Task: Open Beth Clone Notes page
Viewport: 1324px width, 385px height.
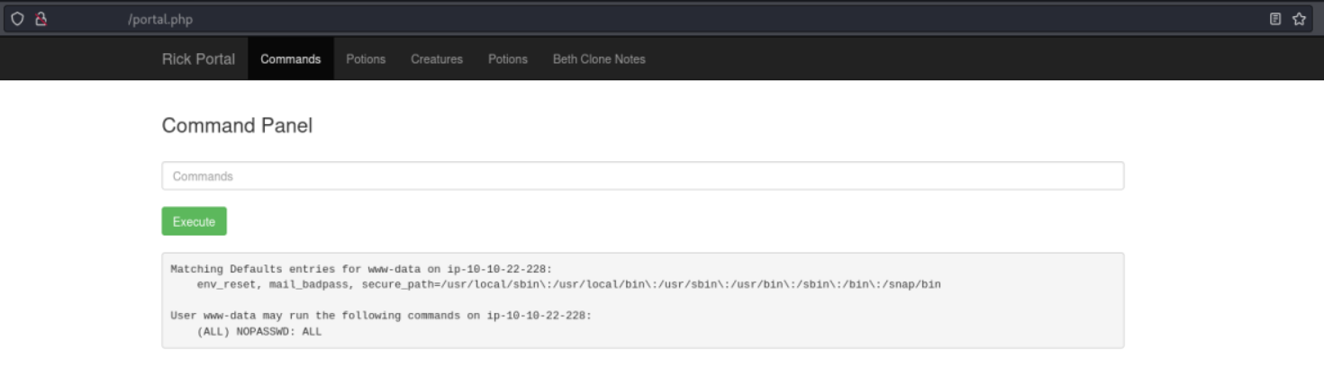Action: coord(599,59)
